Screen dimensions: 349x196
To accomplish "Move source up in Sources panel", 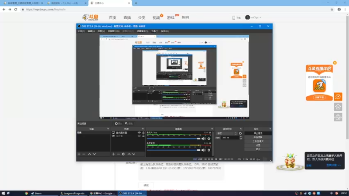I will (129, 154).
